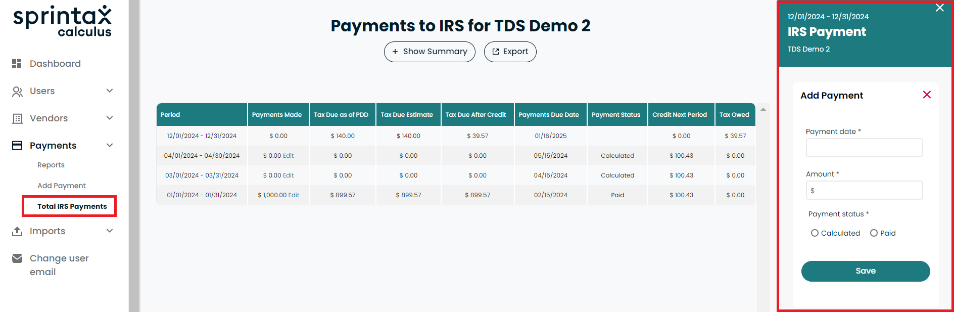The width and height of the screenshot is (954, 312).
Task: Expand the Imports menu chevron
Action: pos(110,231)
